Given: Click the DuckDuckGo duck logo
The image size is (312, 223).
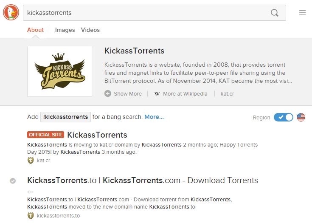Looking at the screenshot, I should pos(11,13).
